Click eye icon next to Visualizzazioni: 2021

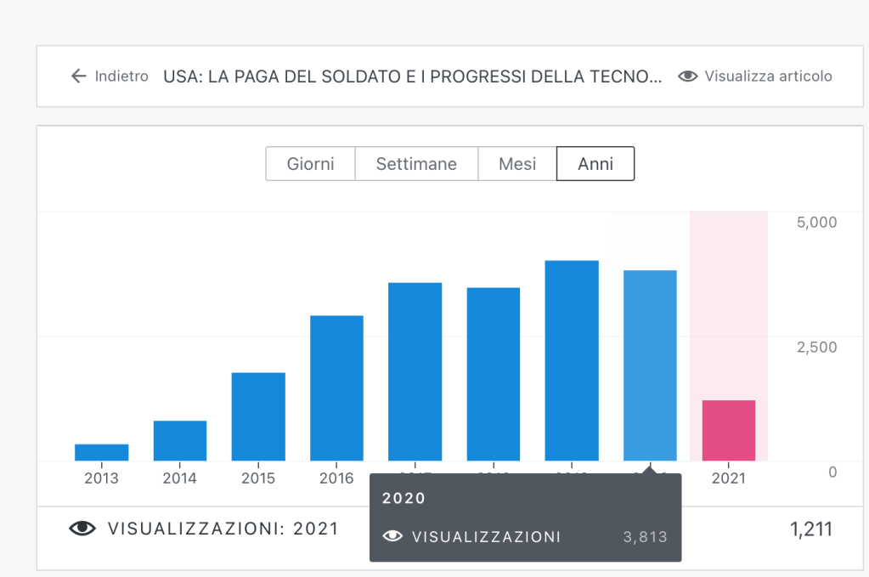[82, 529]
